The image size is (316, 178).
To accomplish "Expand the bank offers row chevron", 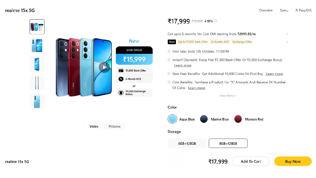I will click(287, 42).
